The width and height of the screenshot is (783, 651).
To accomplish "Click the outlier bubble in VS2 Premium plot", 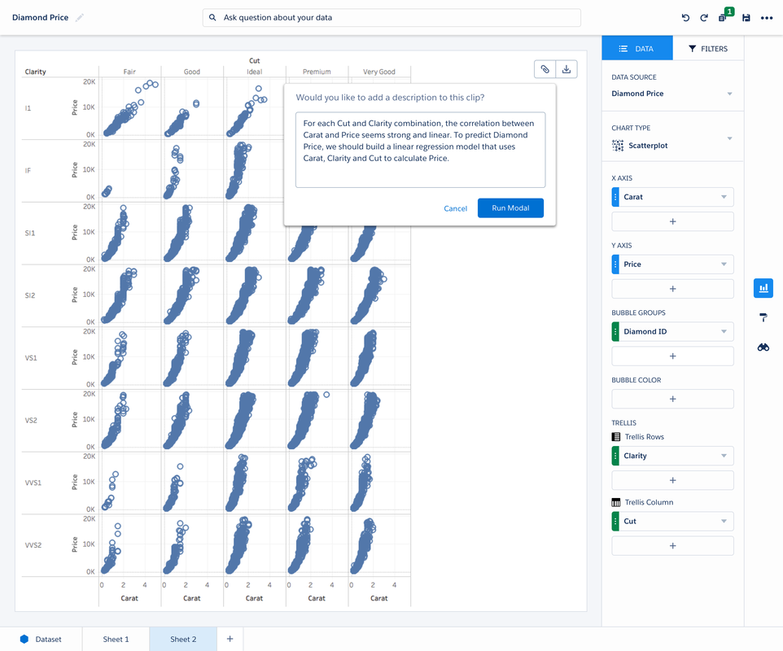I will 326,395.
